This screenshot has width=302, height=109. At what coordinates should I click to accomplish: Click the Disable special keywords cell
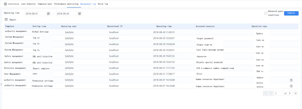(209, 62)
